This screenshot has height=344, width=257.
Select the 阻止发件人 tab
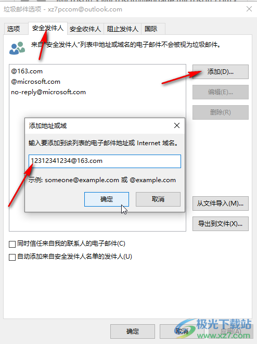tap(123, 29)
